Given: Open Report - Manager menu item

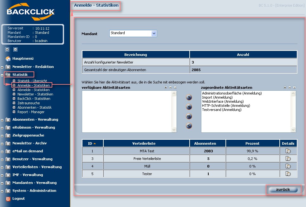Looking at the screenshot, I should coord(31,112).
